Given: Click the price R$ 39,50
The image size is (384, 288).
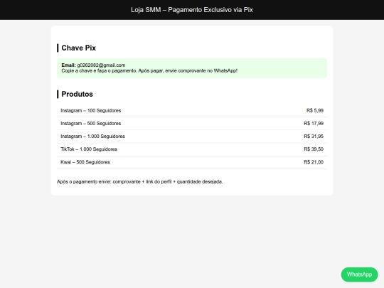Looking at the screenshot, I should 314,149.
